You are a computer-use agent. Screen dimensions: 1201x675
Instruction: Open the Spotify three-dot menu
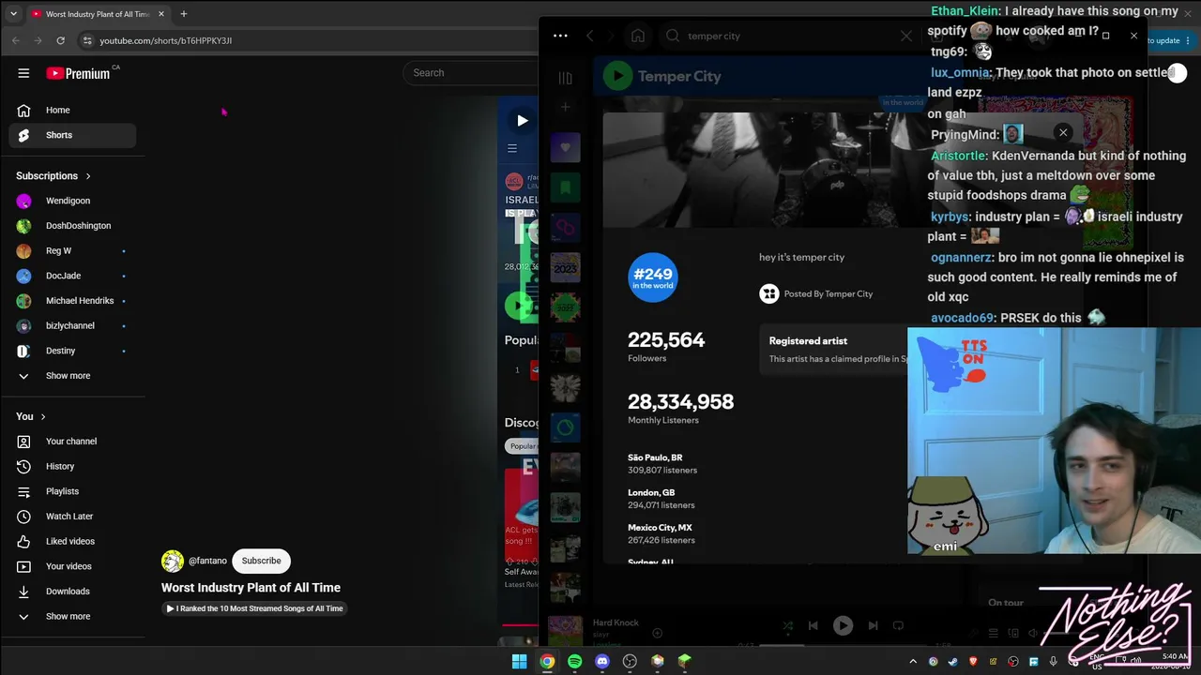[560, 36]
